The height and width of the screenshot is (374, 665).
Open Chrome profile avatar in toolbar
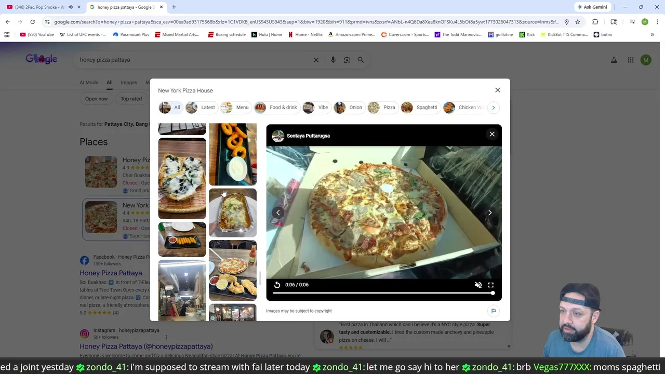tap(645, 22)
